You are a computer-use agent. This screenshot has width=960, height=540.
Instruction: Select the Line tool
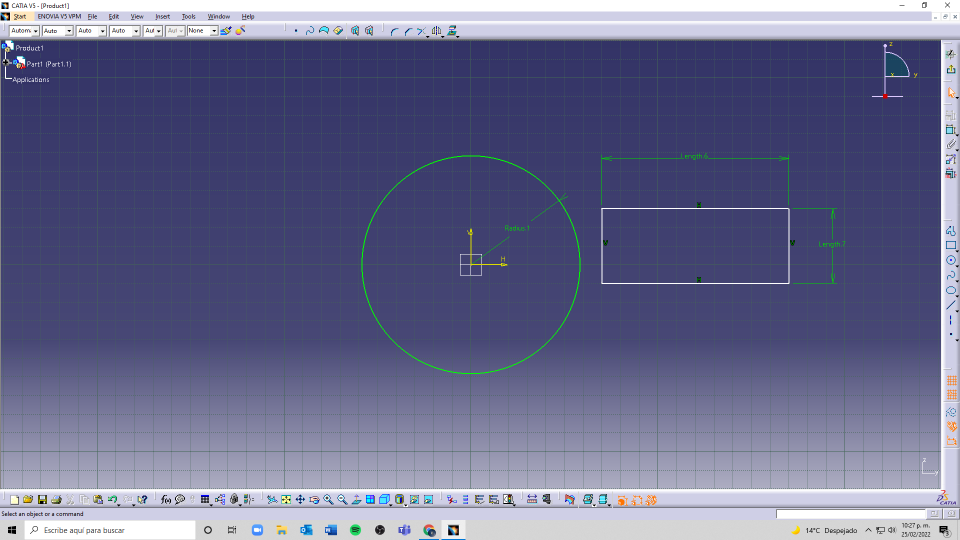(x=950, y=305)
